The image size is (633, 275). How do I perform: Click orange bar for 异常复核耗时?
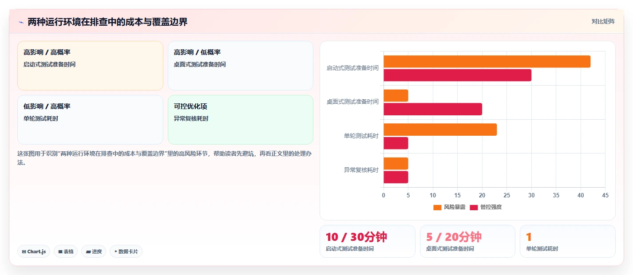tap(396, 164)
